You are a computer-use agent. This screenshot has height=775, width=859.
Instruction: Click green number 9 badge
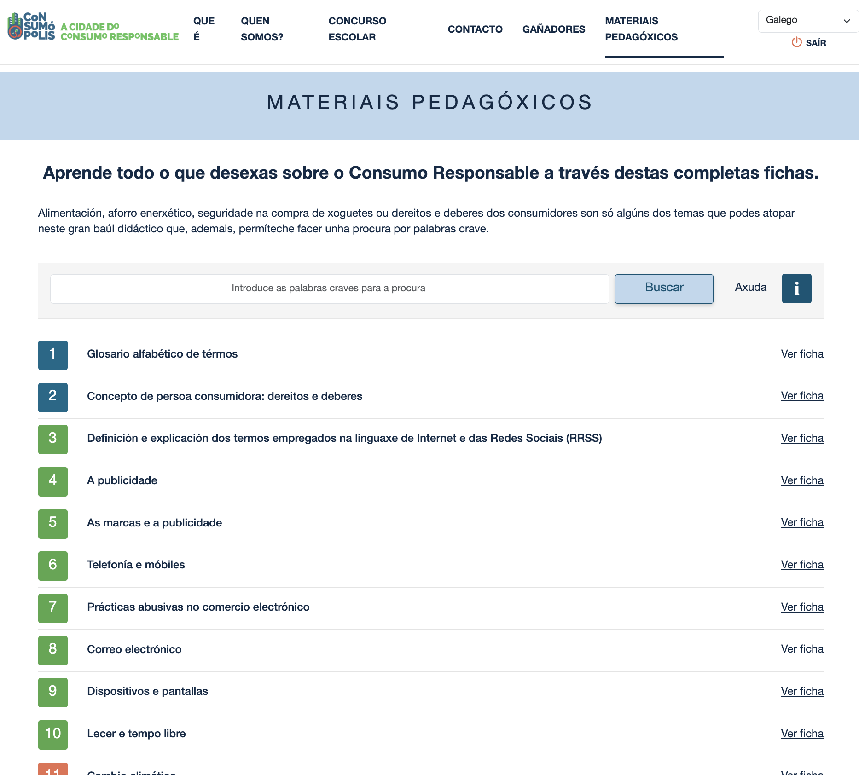click(x=53, y=693)
